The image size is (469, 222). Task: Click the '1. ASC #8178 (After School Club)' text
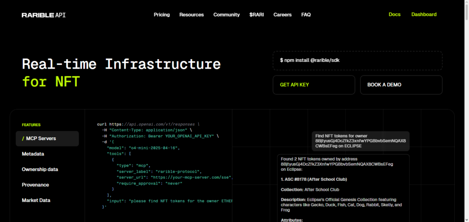(314, 179)
